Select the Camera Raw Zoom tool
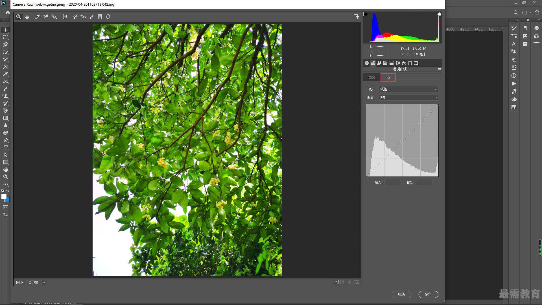 tap(19, 17)
